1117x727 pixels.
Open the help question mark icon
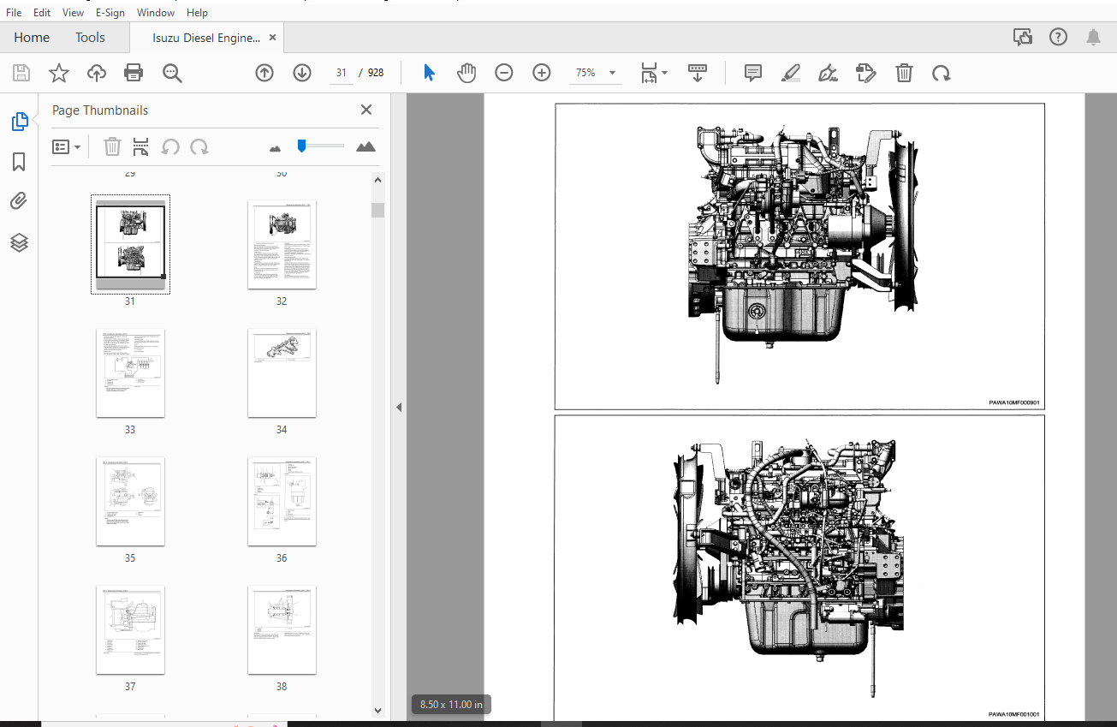pyautogui.click(x=1058, y=37)
